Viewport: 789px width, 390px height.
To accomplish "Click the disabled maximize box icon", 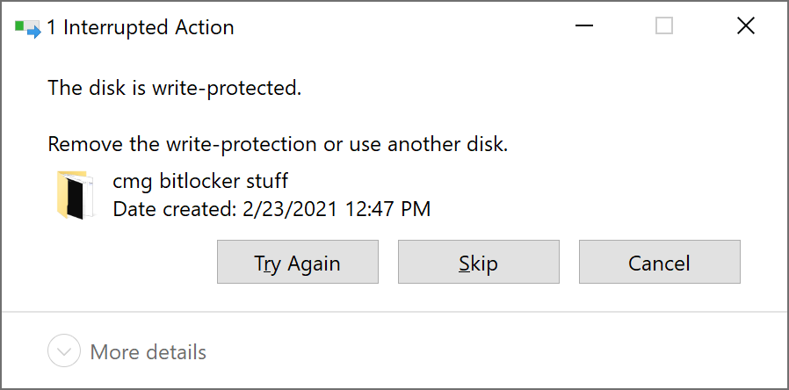I will pos(664,25).
